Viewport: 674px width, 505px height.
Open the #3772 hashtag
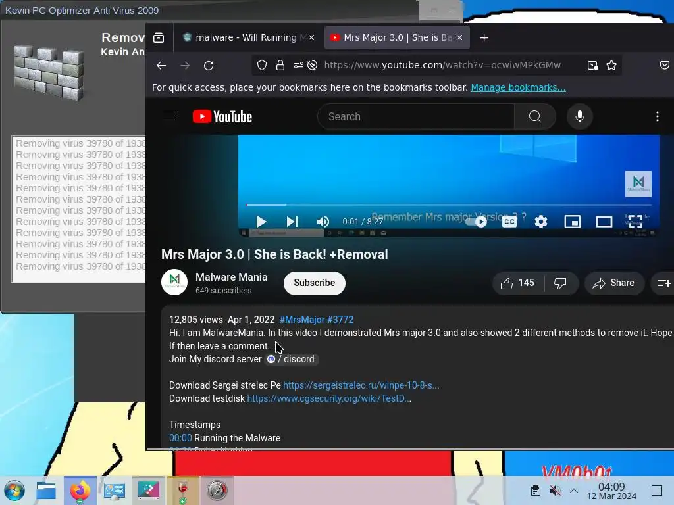340,320
